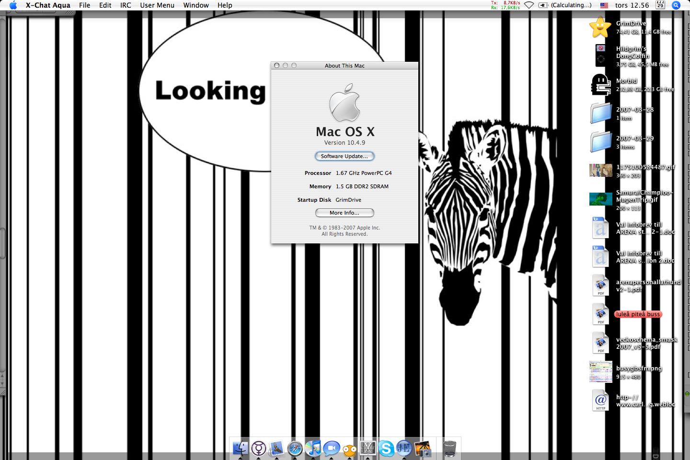
Task: Select the Val infobrev ARENA 2-1.doc icon
Action: [x=600, y=228]
